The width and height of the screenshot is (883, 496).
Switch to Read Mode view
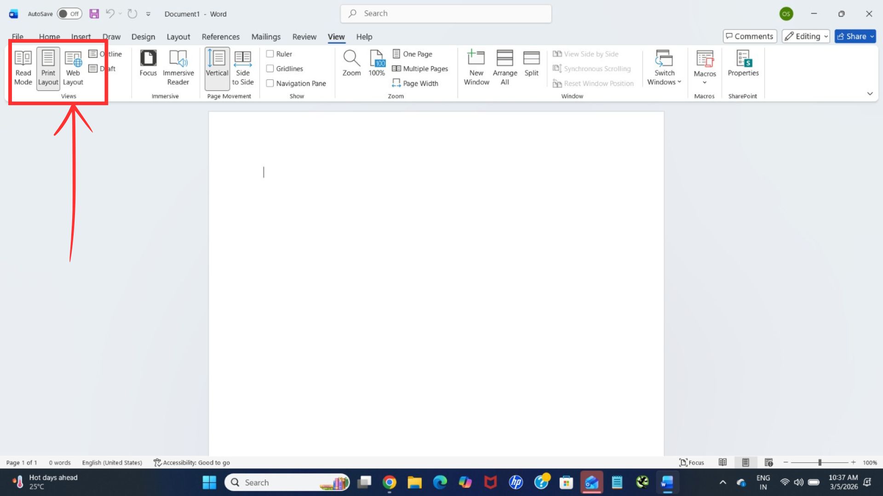(x=23, y=68)
